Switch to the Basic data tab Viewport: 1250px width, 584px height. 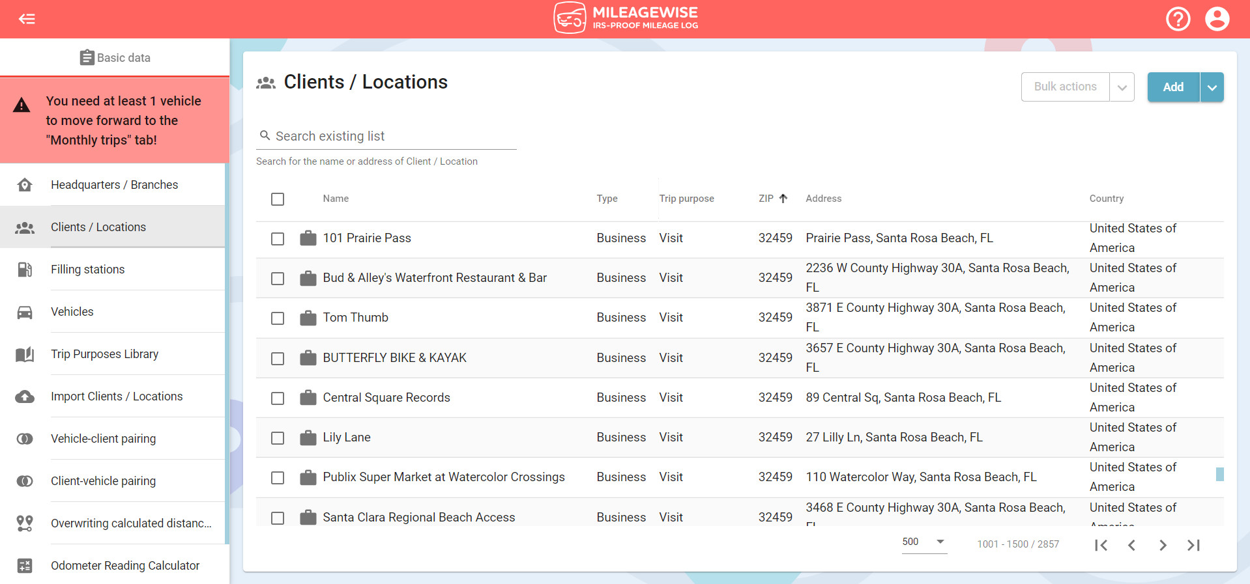click(x=115, y=58)
